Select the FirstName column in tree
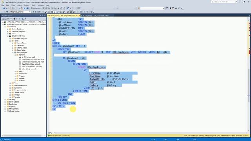 click(33, 60)
